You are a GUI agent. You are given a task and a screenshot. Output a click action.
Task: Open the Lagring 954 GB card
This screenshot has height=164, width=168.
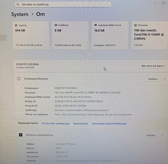pos(31,35)
